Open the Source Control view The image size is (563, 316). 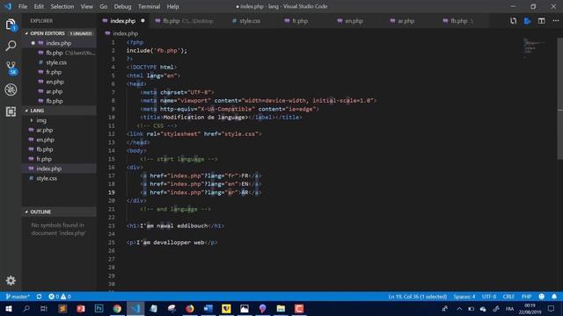pyautogui.click(x=11, y=68)
